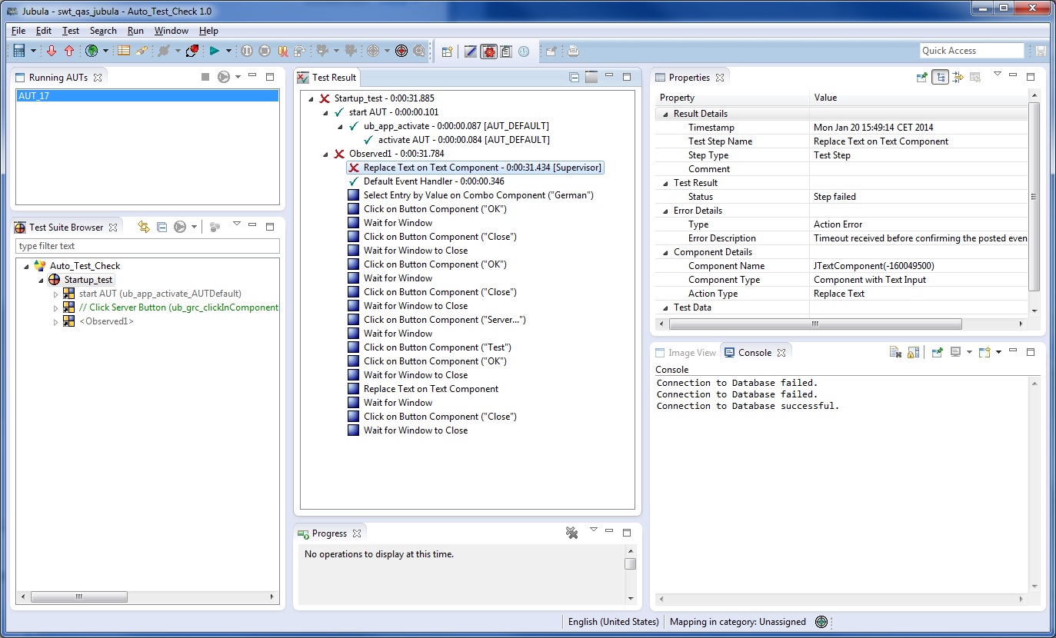Expand the <Observed1> node in Test Suite Browser
The height and width of the screenshot is (638, 1056).
(55, 321)
